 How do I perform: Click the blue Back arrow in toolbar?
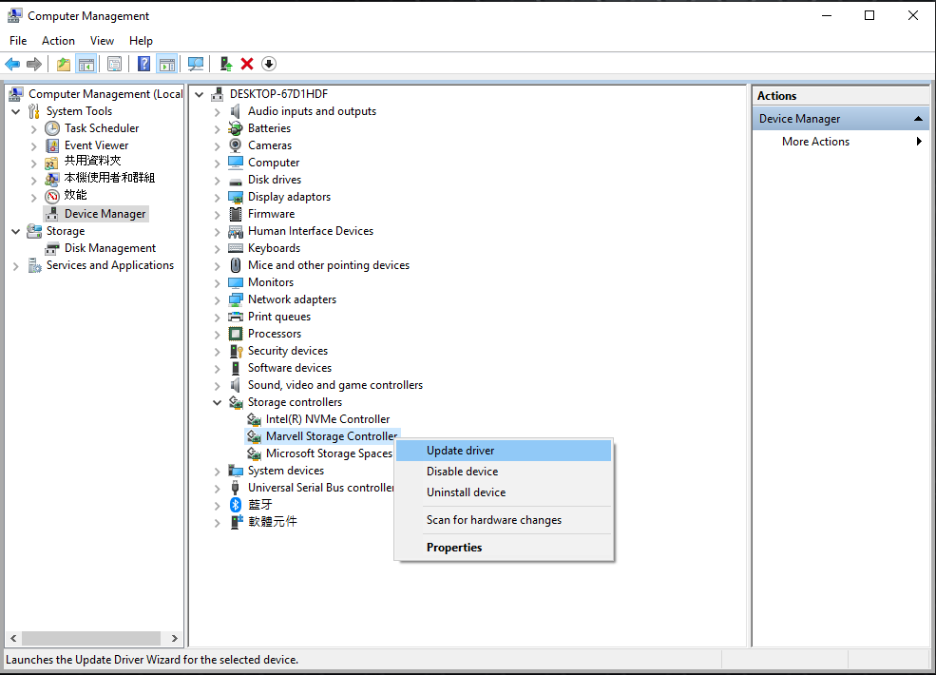[12, 64]
